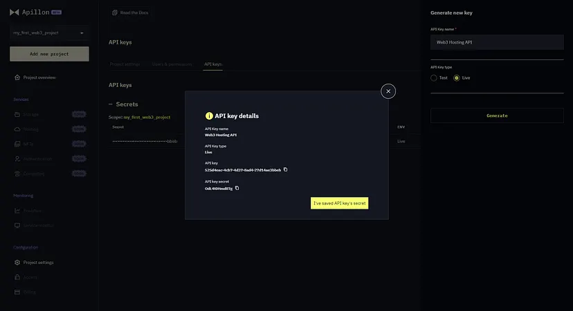The image size is (573, 311).
Task: Confirm I've saved API key's secret
Action: pyautogui.click(x=339, y=203)
